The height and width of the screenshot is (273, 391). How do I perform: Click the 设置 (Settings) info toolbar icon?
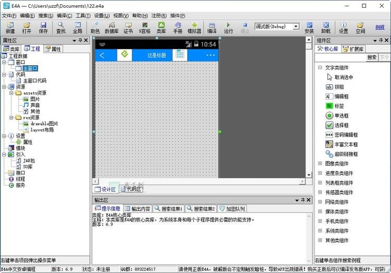pyautogui.click(x=344, y=28)
